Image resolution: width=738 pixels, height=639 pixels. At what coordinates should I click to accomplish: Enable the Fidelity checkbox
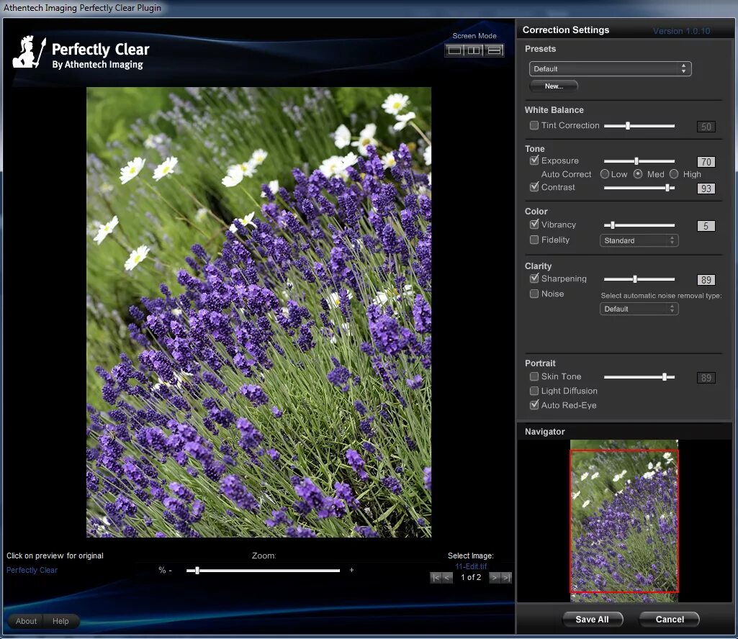[534, 240]
